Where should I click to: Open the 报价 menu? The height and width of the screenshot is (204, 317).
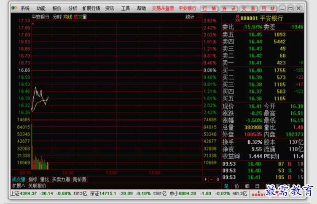tap(57, 8)
